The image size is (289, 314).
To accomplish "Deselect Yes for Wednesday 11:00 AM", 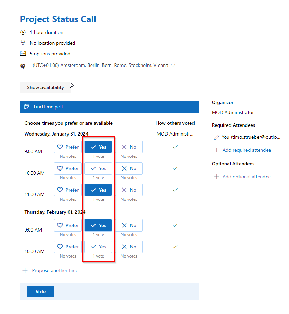I will 98,190.
